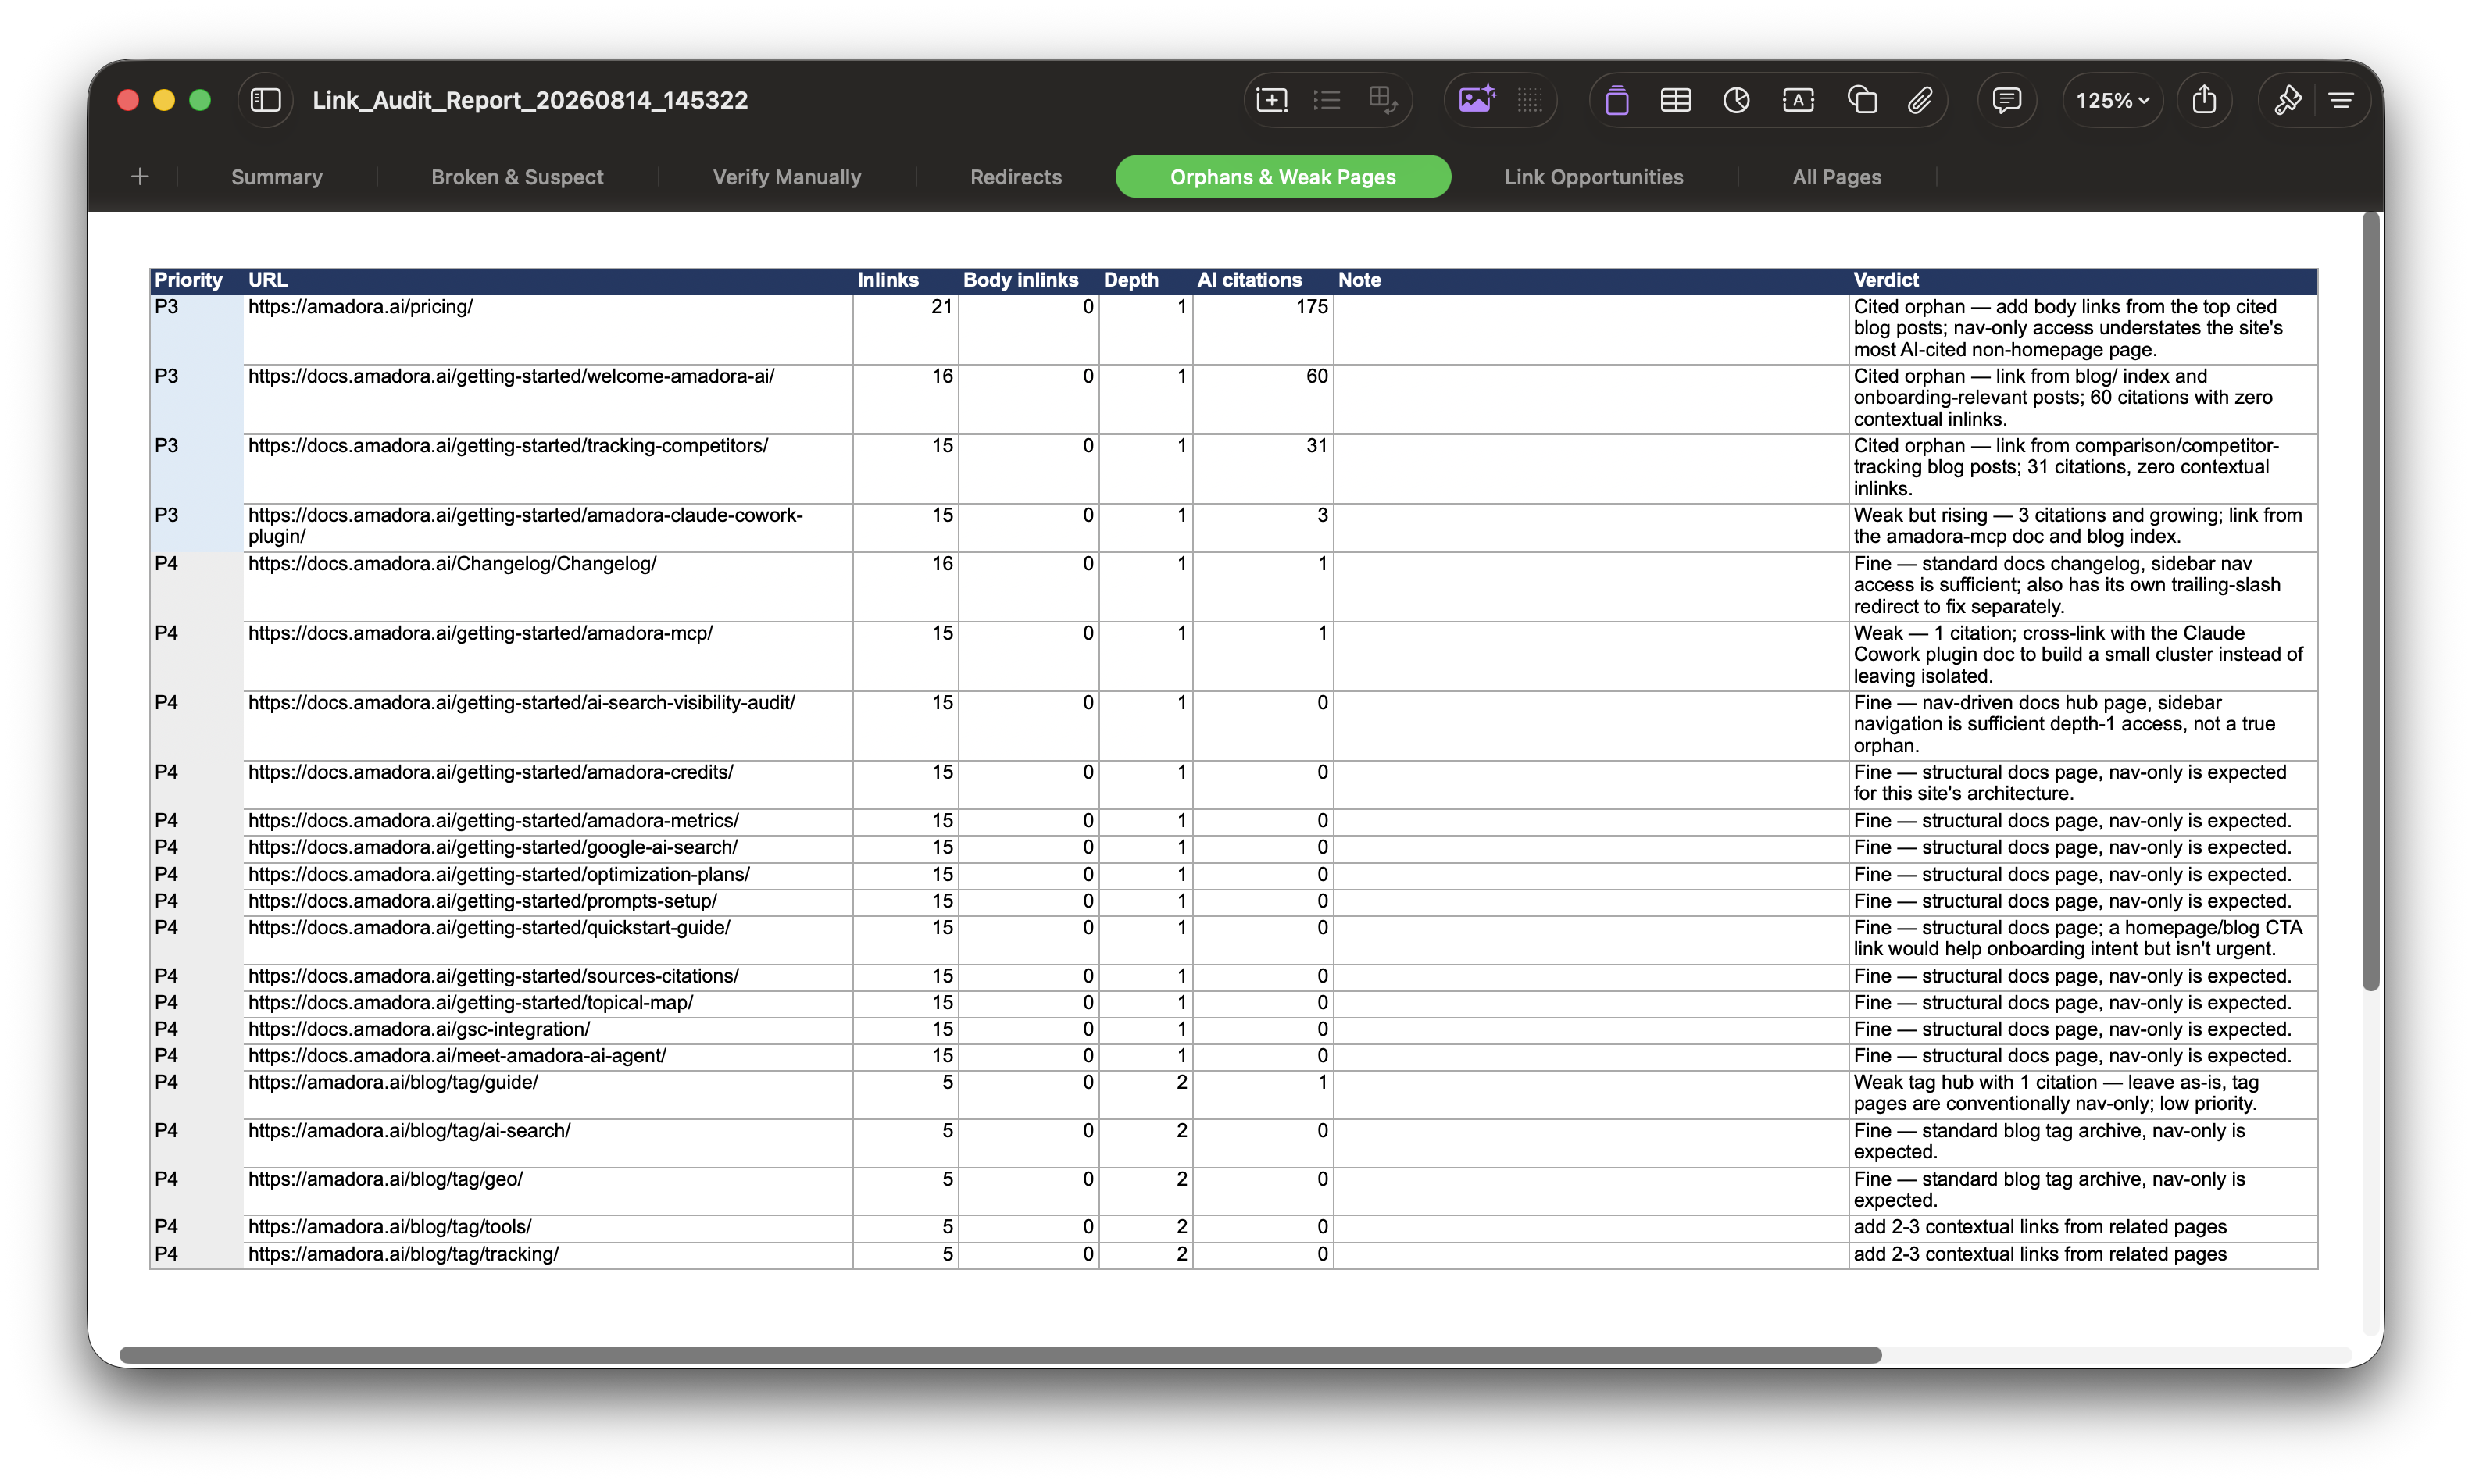
Task: Select the Verdict column header
Action: click(x=2083, y=280)
